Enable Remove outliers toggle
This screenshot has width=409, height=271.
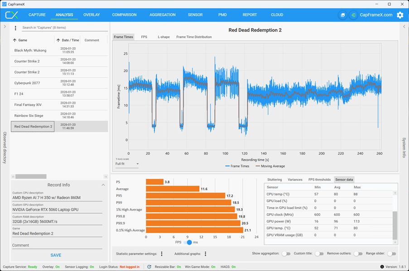point(358,253)
